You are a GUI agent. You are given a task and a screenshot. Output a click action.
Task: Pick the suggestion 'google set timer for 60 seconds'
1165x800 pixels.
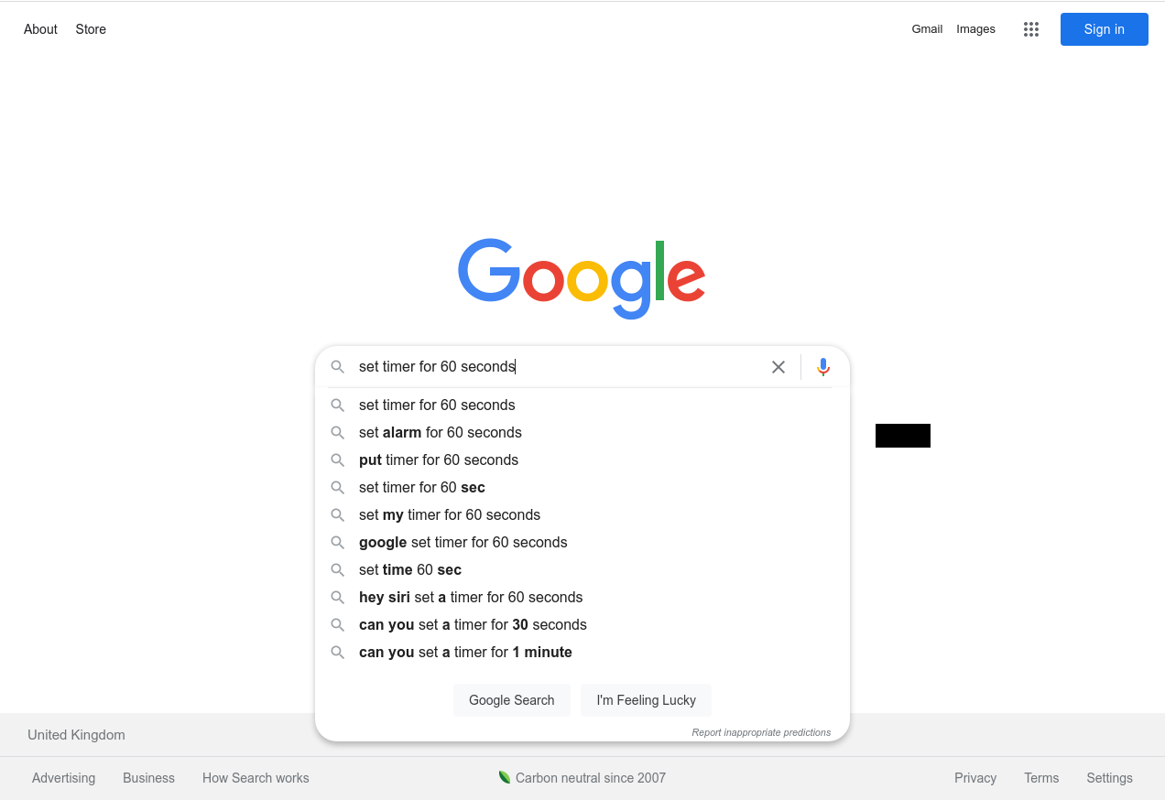(582, 543)
